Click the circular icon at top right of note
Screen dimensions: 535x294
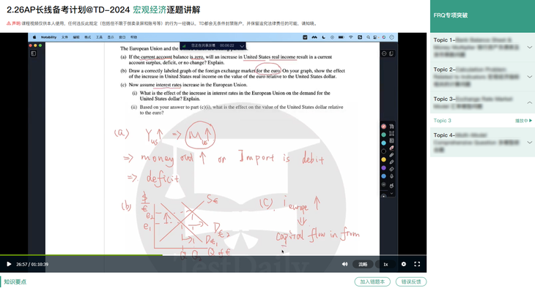[x=384, y=53]
